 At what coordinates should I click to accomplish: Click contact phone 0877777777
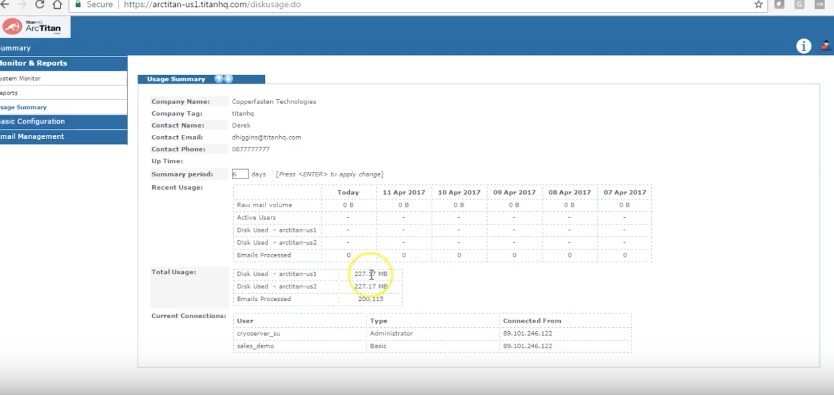(250, 149)
